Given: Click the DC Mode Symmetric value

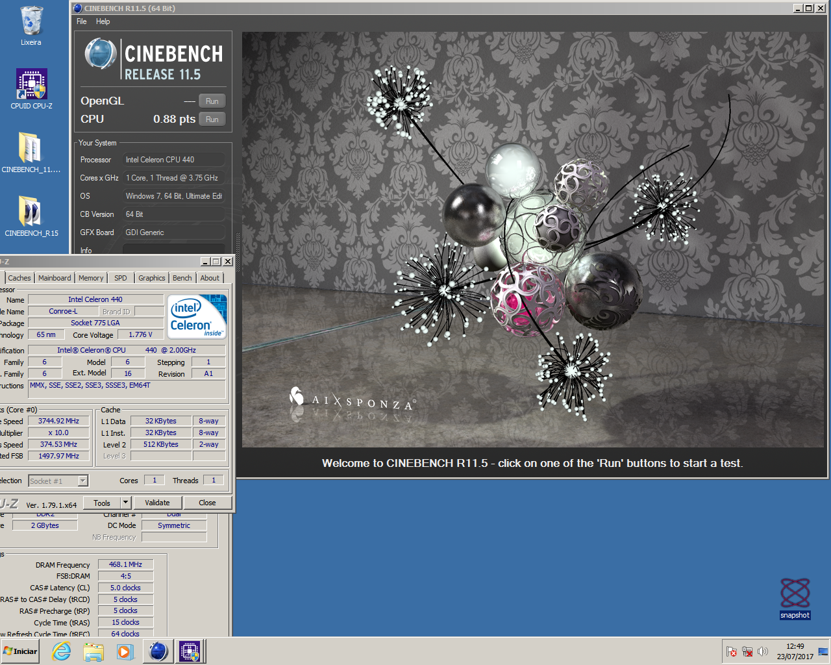Looking at the screenshot, I should coord(174,525).
